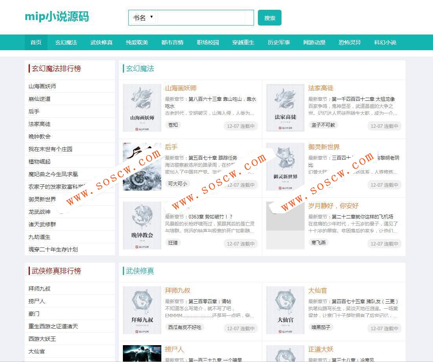Click the 晚钟教会 book cover thumbnail
This screenshot has height=362, width=433.
pos(142,226)
